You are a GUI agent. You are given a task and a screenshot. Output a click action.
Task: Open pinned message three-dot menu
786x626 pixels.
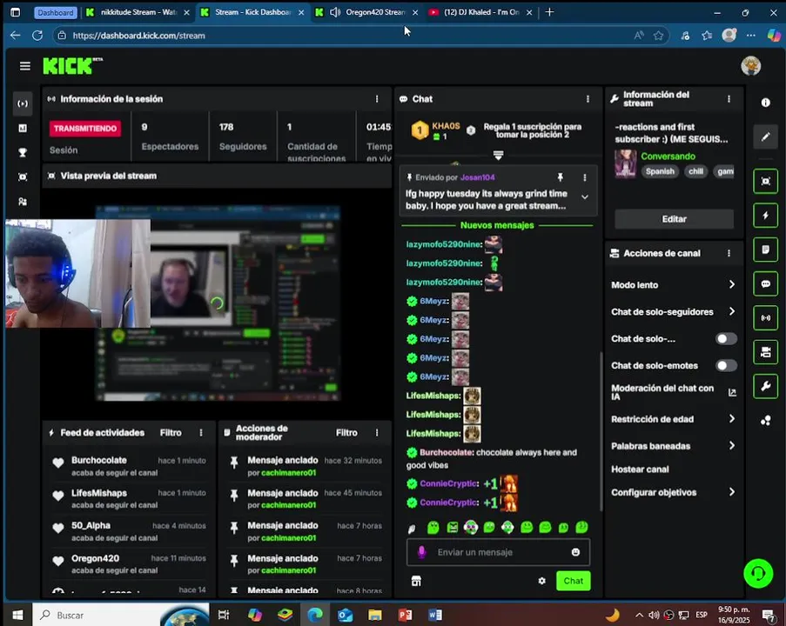point(584,177)
